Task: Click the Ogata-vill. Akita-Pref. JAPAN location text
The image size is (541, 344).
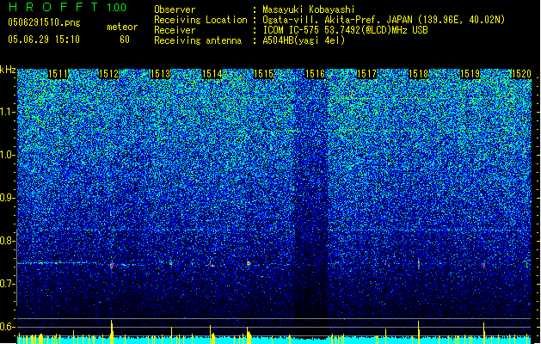Action: (x=384, y=20)
